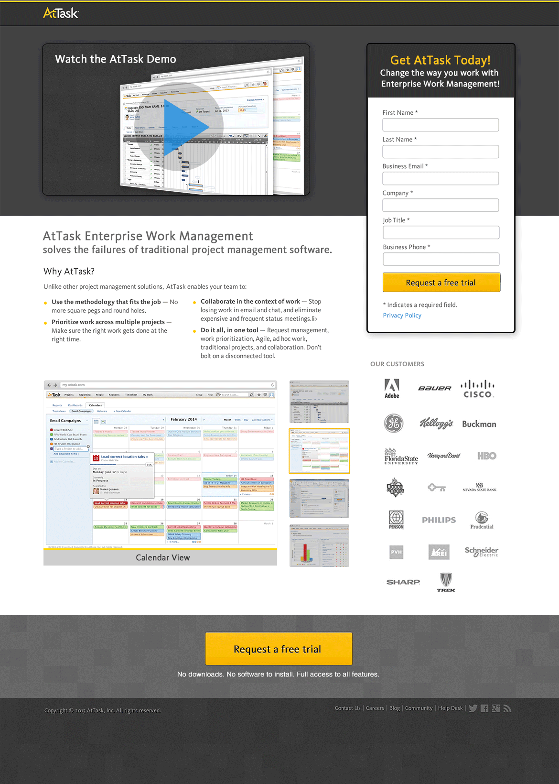Viewport: 559px width, 784px height.
Task: Click the Kellogg's customer logo
Action: click(436, 423)
